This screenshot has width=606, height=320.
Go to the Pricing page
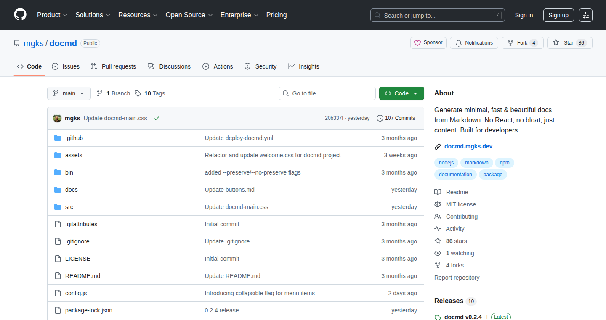[x=276, y=15]
